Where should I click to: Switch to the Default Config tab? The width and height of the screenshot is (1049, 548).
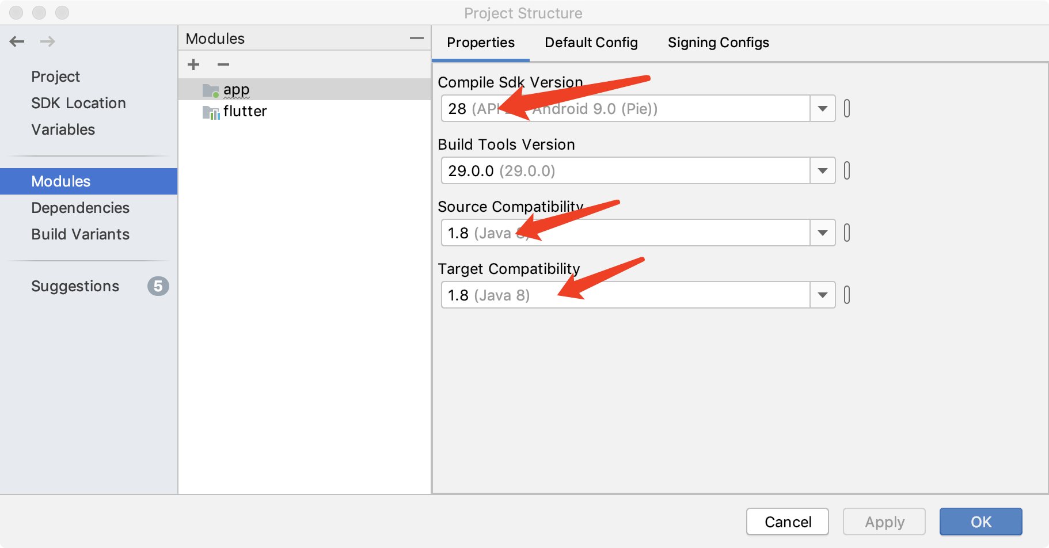[x=591, y=43]
